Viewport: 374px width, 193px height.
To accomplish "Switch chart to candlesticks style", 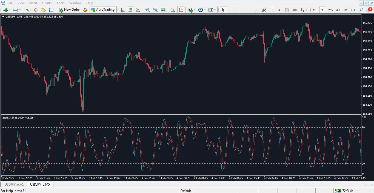I will pos(130,10).
